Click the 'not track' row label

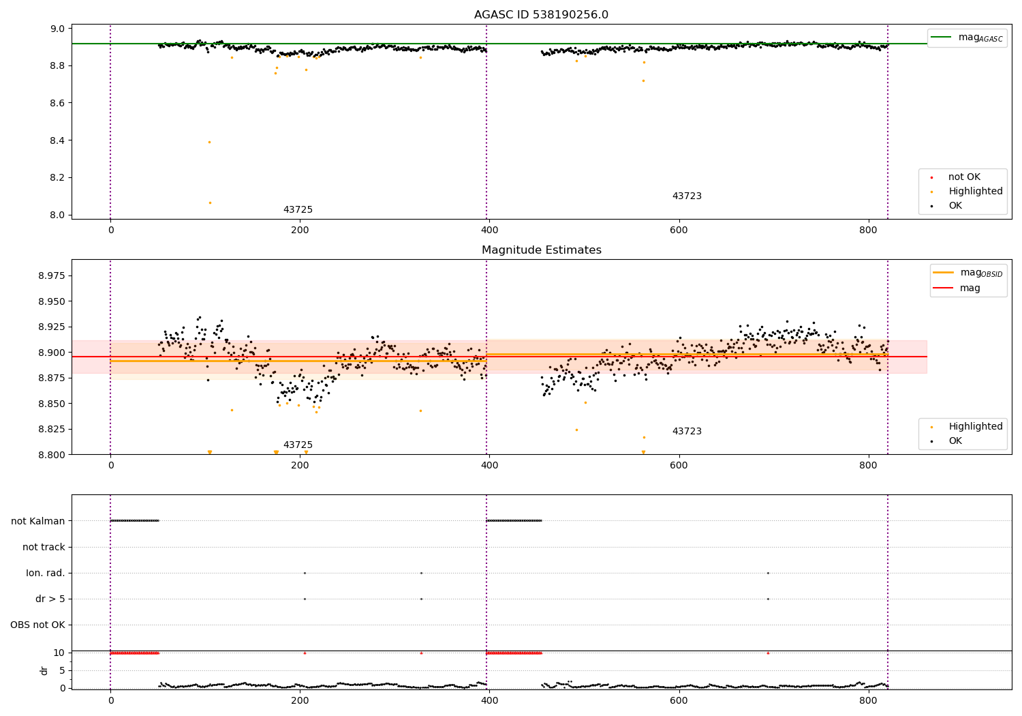(44, 548)
